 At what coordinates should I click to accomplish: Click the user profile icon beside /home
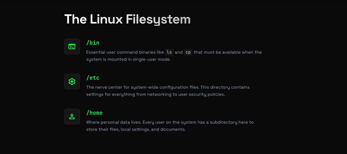click(72, 117)
